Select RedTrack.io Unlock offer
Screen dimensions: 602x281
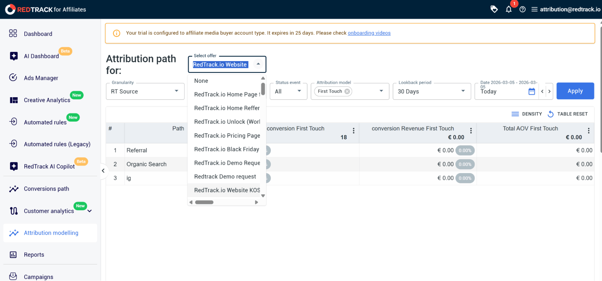[224, 122]
